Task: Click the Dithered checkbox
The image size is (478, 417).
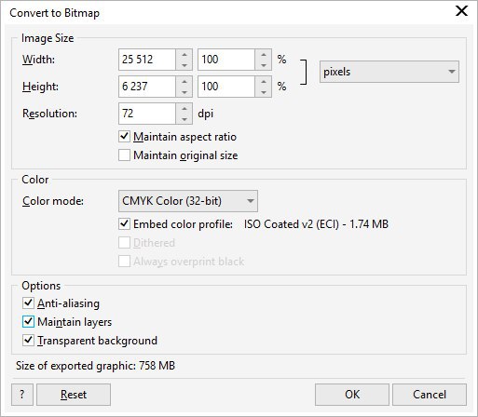Action: point(124,243)
